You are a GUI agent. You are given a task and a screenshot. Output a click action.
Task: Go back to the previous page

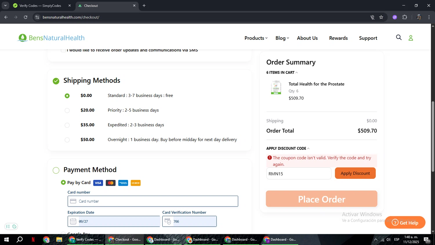point(6,17)
